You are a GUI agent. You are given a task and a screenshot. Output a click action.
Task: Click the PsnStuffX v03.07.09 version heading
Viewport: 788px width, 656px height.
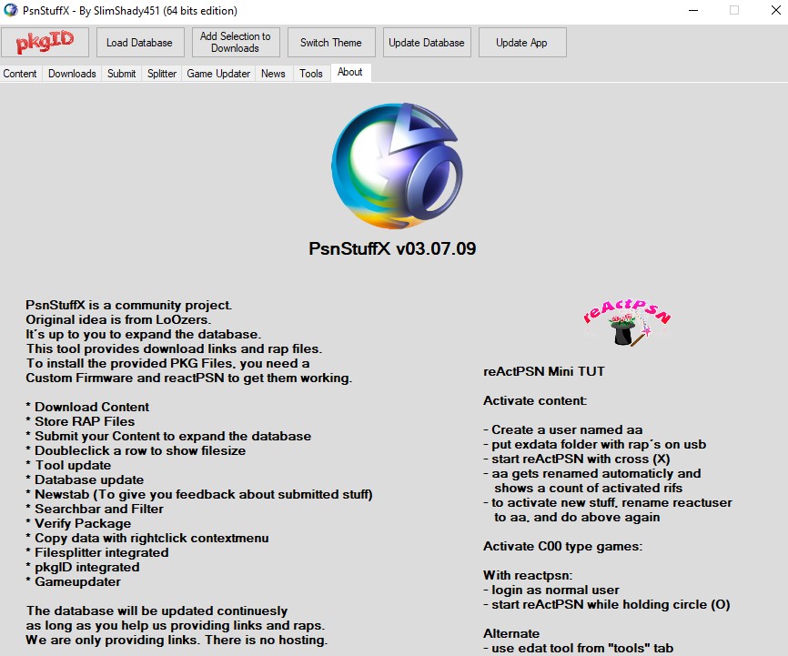coord(392,248)
